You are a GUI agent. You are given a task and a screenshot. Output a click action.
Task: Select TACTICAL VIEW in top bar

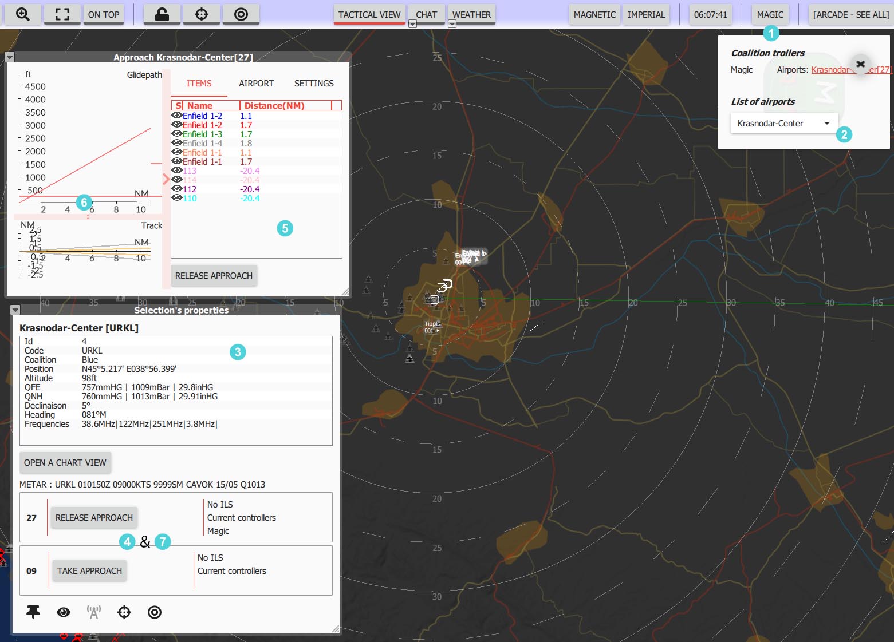369,15
